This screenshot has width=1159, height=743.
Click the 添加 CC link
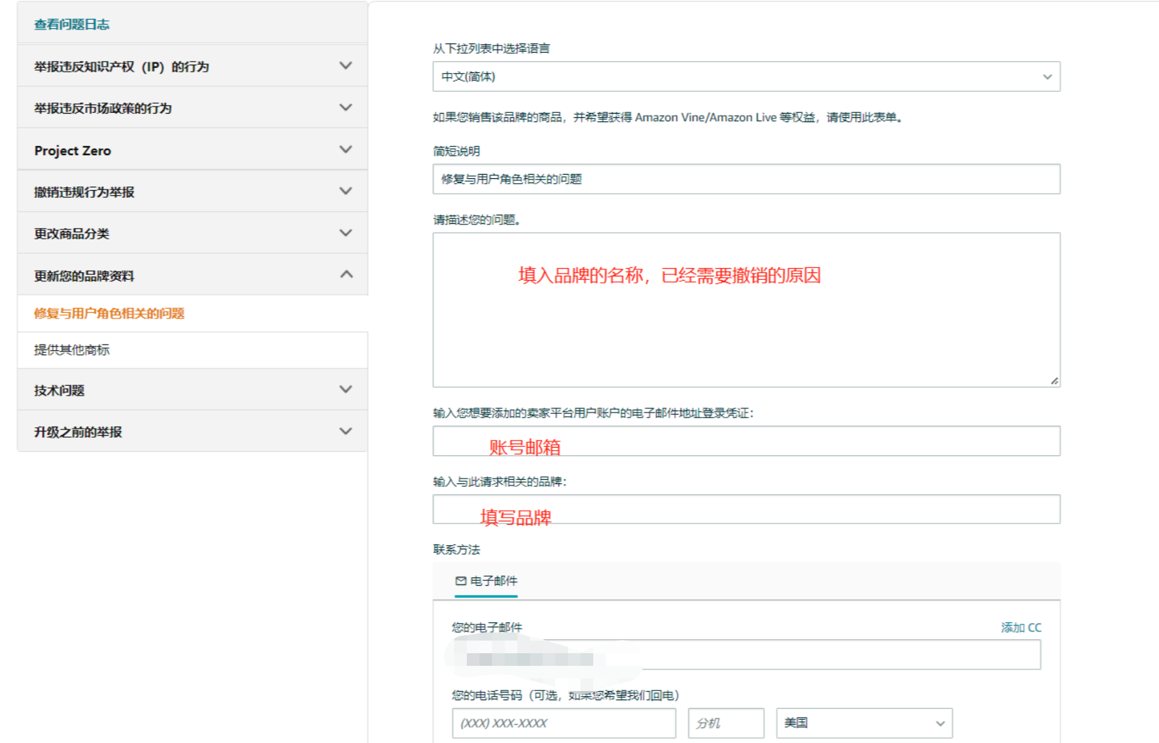click(1021, 628)
